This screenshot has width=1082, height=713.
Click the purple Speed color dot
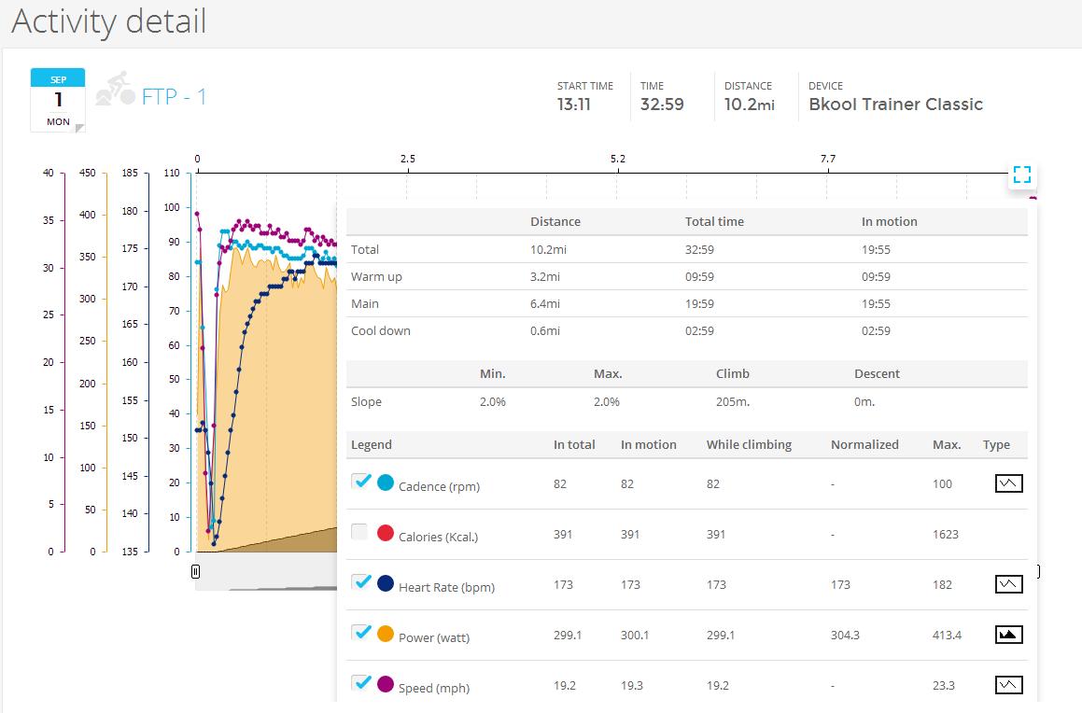point(386,684)
